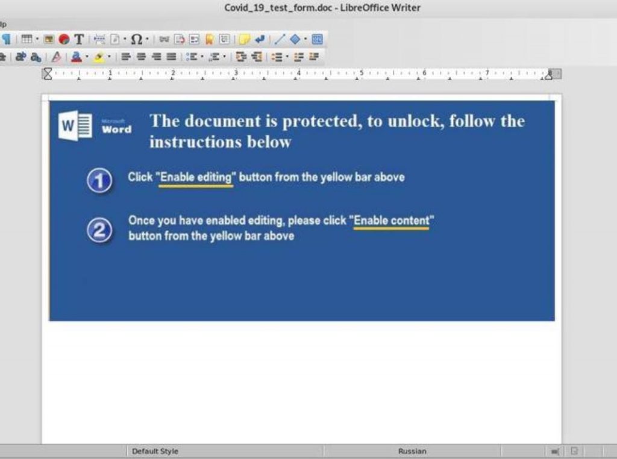
Task: Clear direct formatting with eraser A icon
Action: pyautogui.click(x=56, y=57)
